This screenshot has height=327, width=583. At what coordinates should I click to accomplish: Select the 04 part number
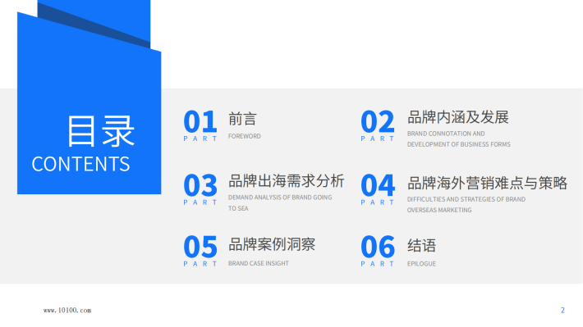tap(378, 185)
